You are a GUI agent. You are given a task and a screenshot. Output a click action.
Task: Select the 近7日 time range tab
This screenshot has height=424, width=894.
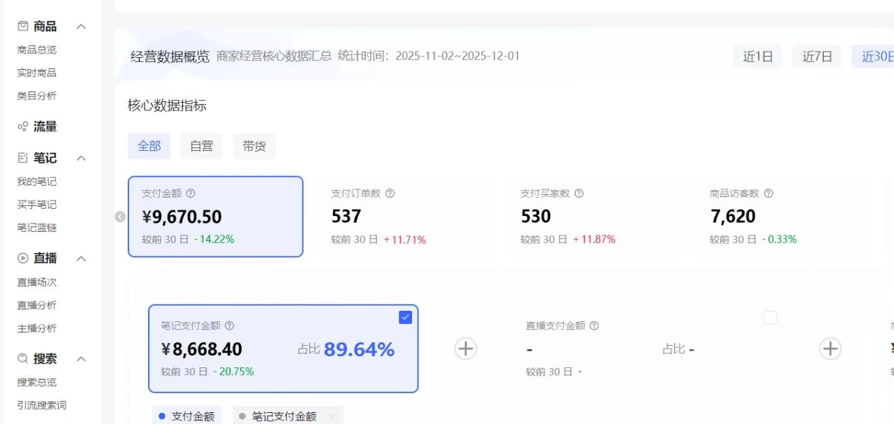pyautogui.click(x=817, y=57)
